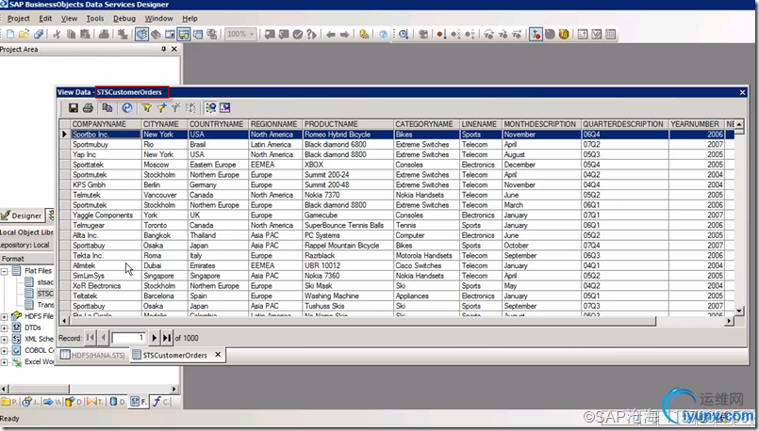This screenshot has width=759, height=431.
Task: Go to the next record
Action: pos(155,337)
